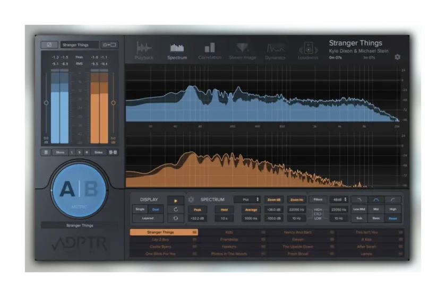Open the Plot type dropdown
The width and height of the screenshot is (446, 297).
pyautogui.click(x=247, y=199)
